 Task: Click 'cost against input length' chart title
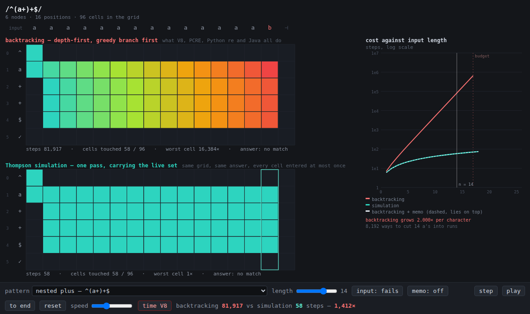point(406,40)
